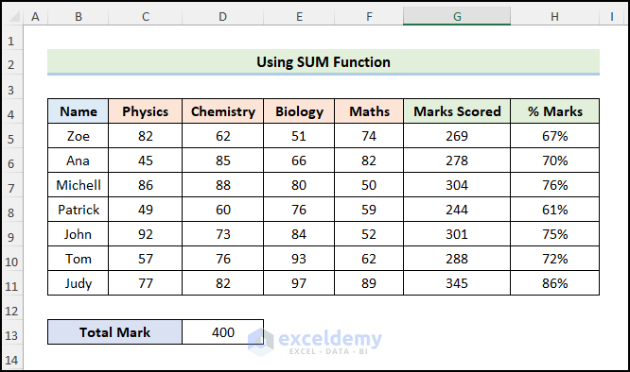Select the cell with name Judy
The image size is (630, 372).
tap(78, 283)
